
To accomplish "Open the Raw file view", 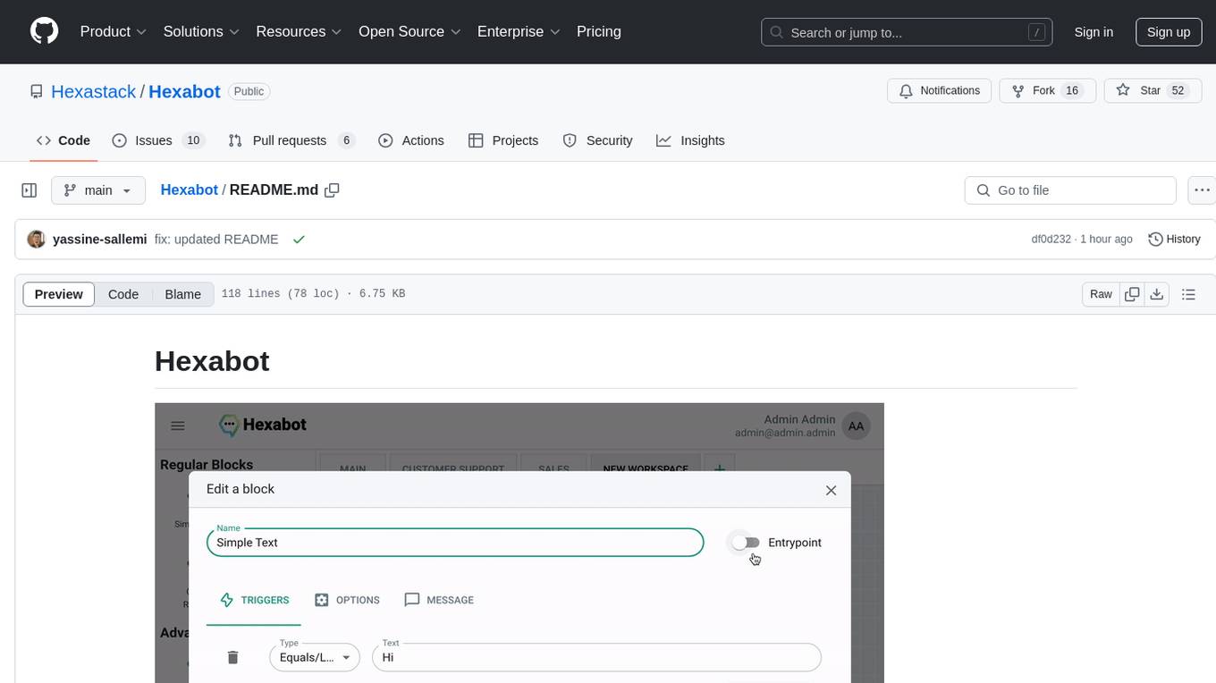I will [1101, 294].
